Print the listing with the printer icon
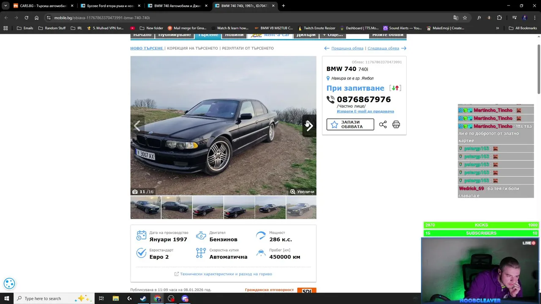The image size is (541, 304). pos(396,125)
